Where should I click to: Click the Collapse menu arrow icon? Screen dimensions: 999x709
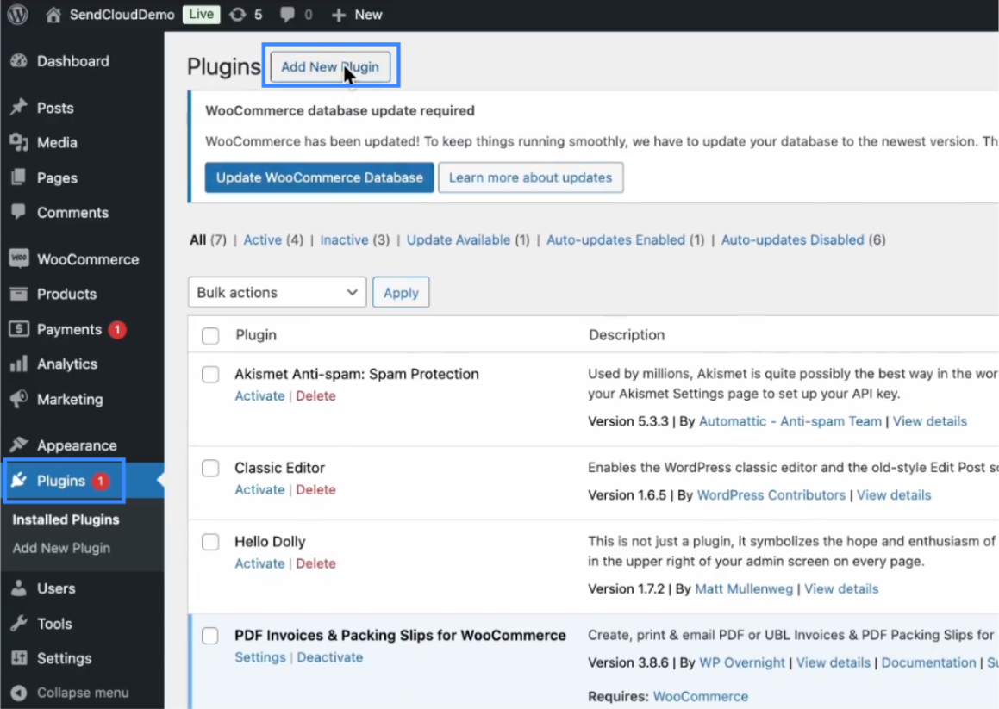tap(19, 693)
